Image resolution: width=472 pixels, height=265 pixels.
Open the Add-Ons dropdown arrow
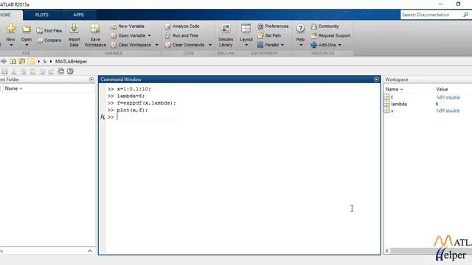[339, 45]
